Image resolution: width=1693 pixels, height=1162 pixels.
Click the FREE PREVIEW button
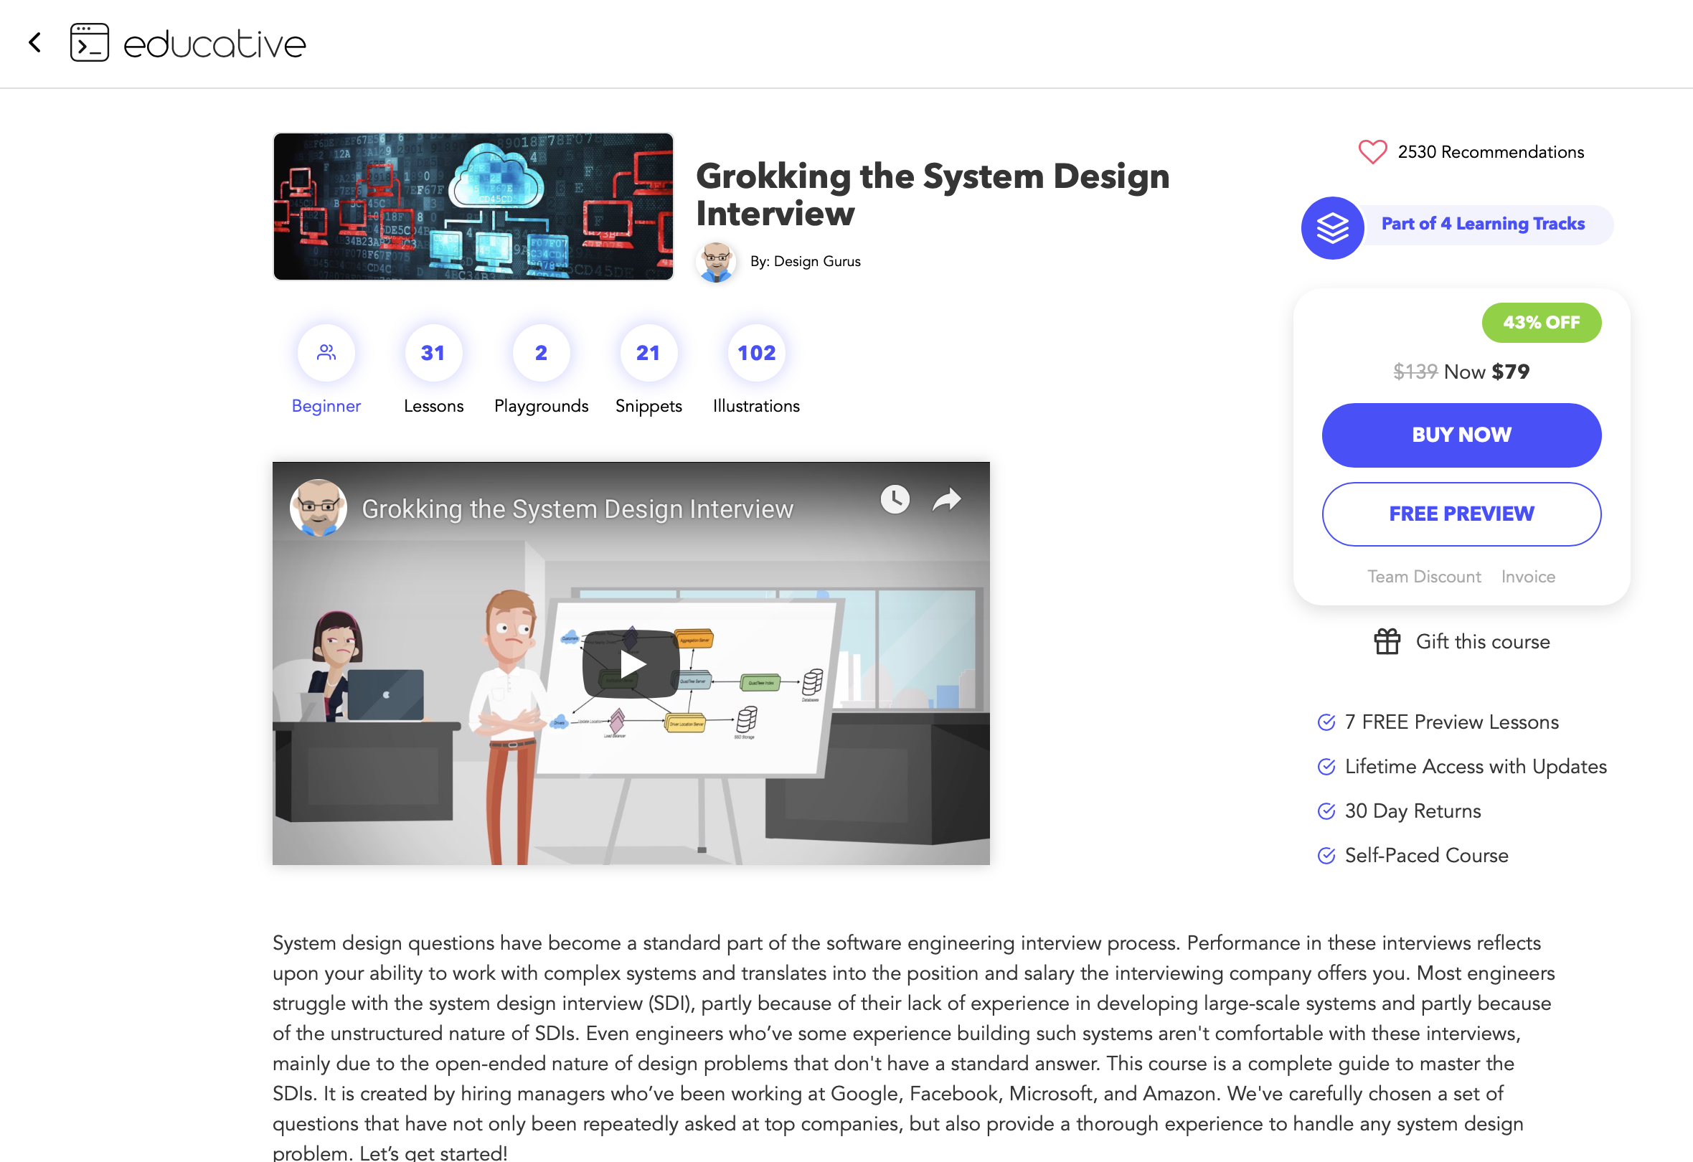(x=1461, y=514)
